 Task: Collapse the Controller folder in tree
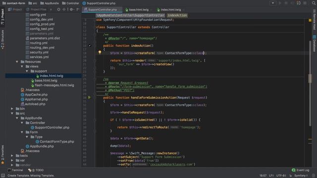tap(22, 123)
